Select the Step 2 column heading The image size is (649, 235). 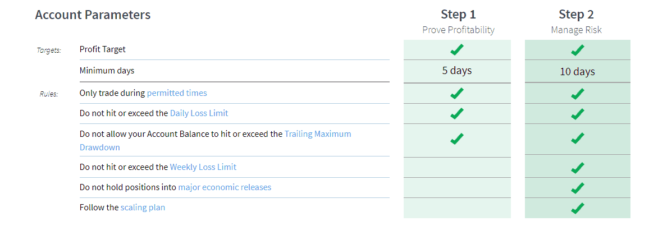click(576, 15)
